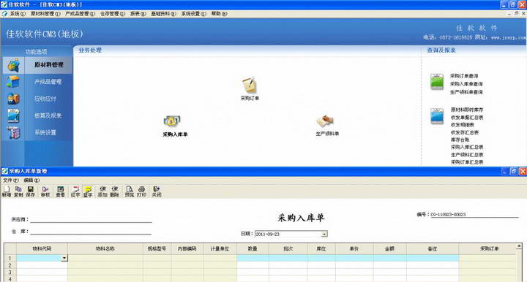Select row header number 2 in the grid
The height and width of the screenshot is (282, 527).
(x=10, y=265)
